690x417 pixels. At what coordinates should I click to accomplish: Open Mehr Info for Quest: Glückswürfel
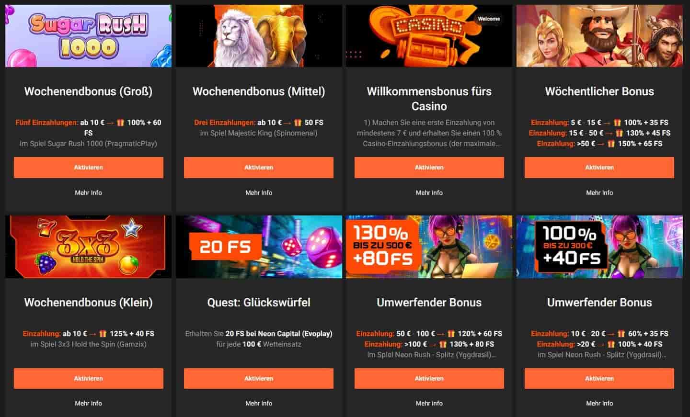coord(259,403)
